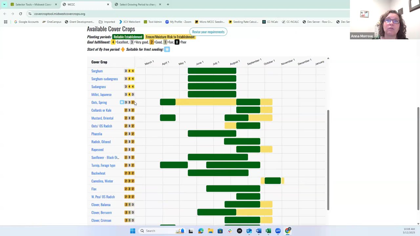Open the Chrome apps grid
420x236 pixels.
[x=6, y=22]
